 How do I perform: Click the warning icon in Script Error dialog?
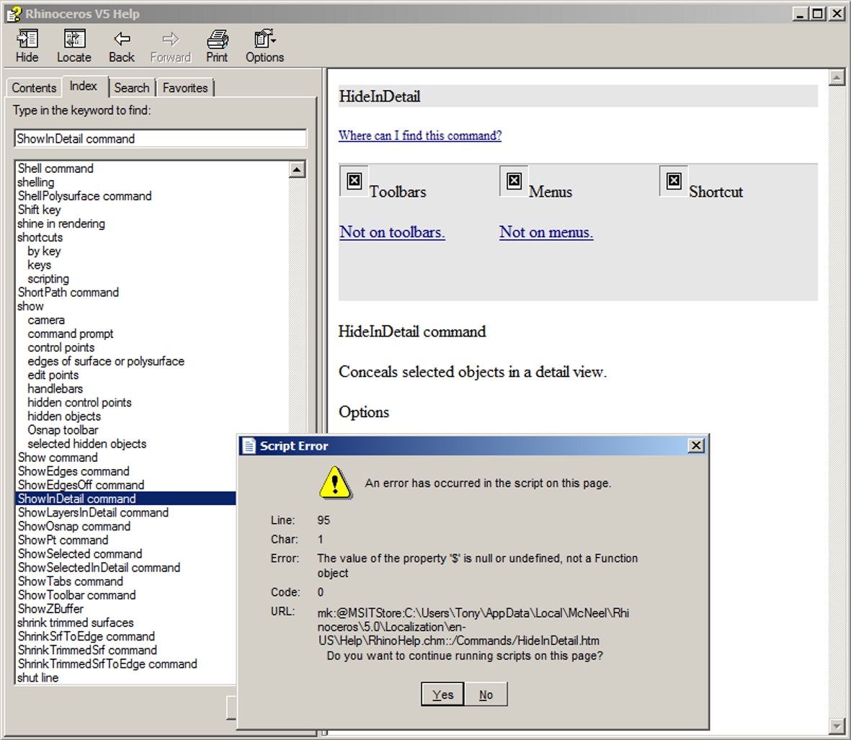click(x=335, y=482)
